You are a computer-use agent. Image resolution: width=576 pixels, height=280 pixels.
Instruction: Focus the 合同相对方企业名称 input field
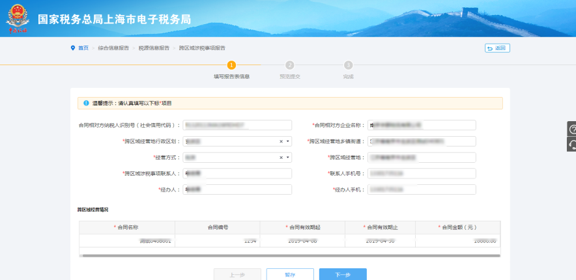(x=422, y=125)
